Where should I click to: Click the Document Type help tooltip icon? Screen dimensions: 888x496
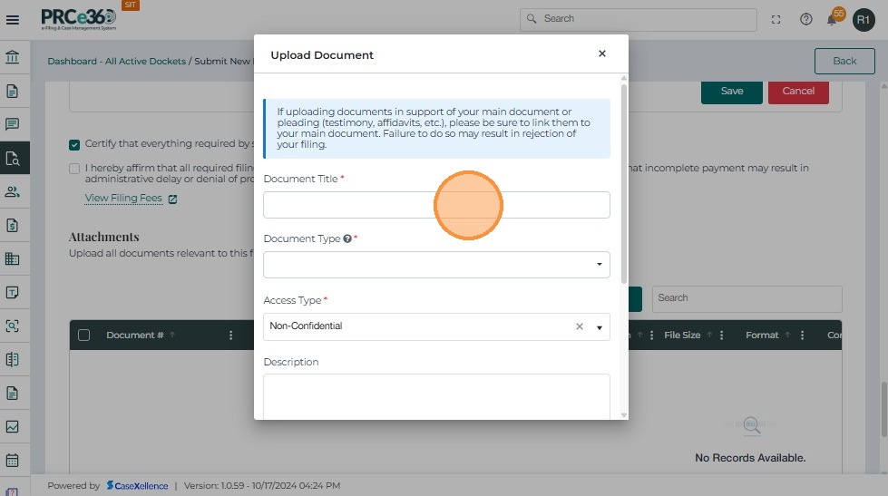click(347, 238)
